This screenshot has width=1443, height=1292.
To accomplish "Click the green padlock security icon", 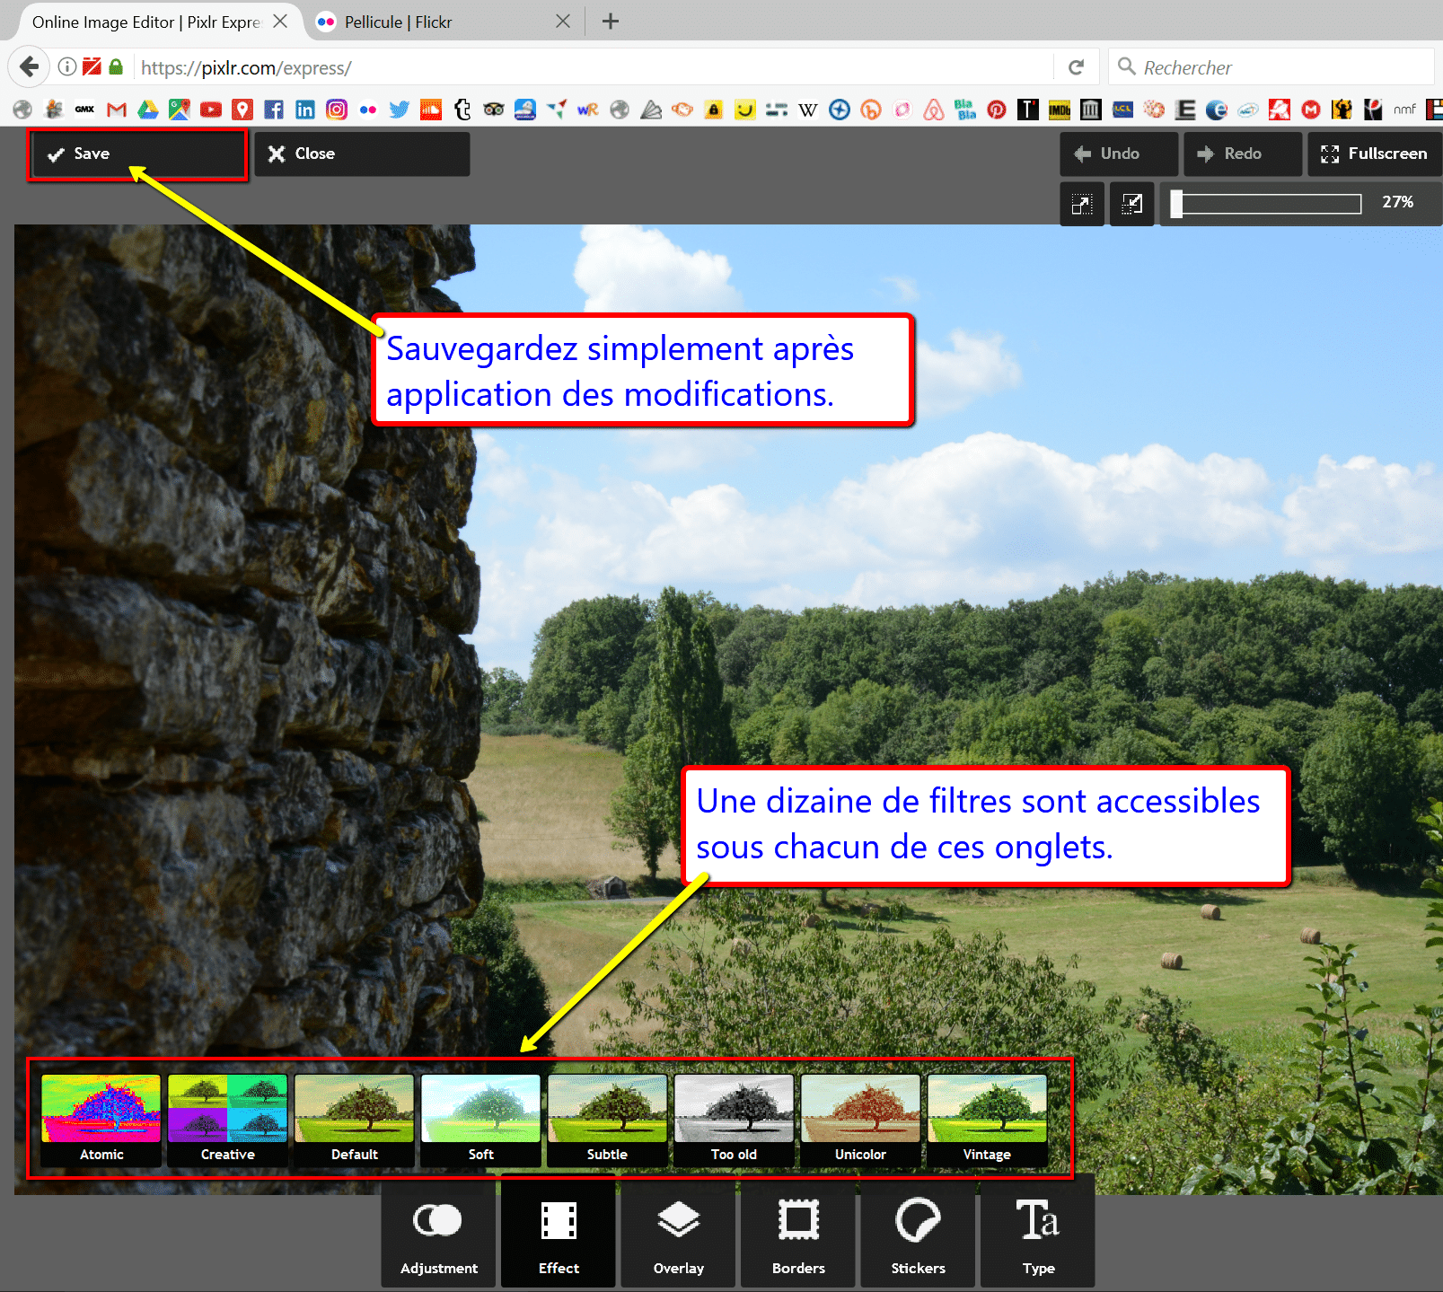I will [116, 67].
